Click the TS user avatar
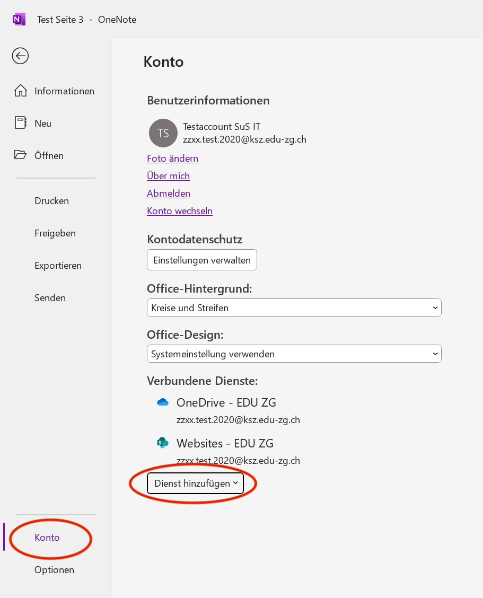Viewport: 483px width, 598px height. (163, 133)
